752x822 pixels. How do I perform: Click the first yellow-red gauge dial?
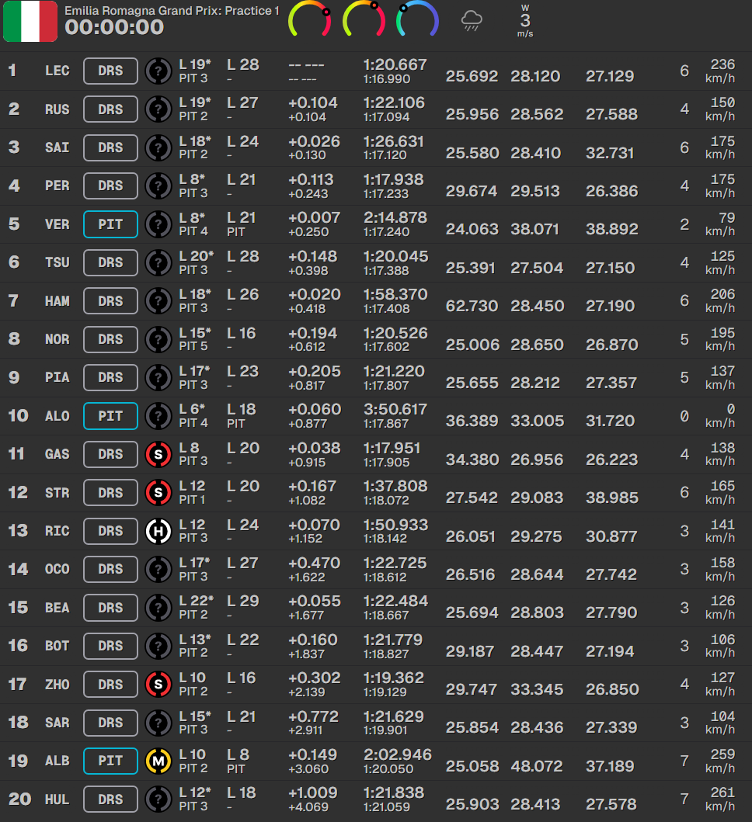310,19
